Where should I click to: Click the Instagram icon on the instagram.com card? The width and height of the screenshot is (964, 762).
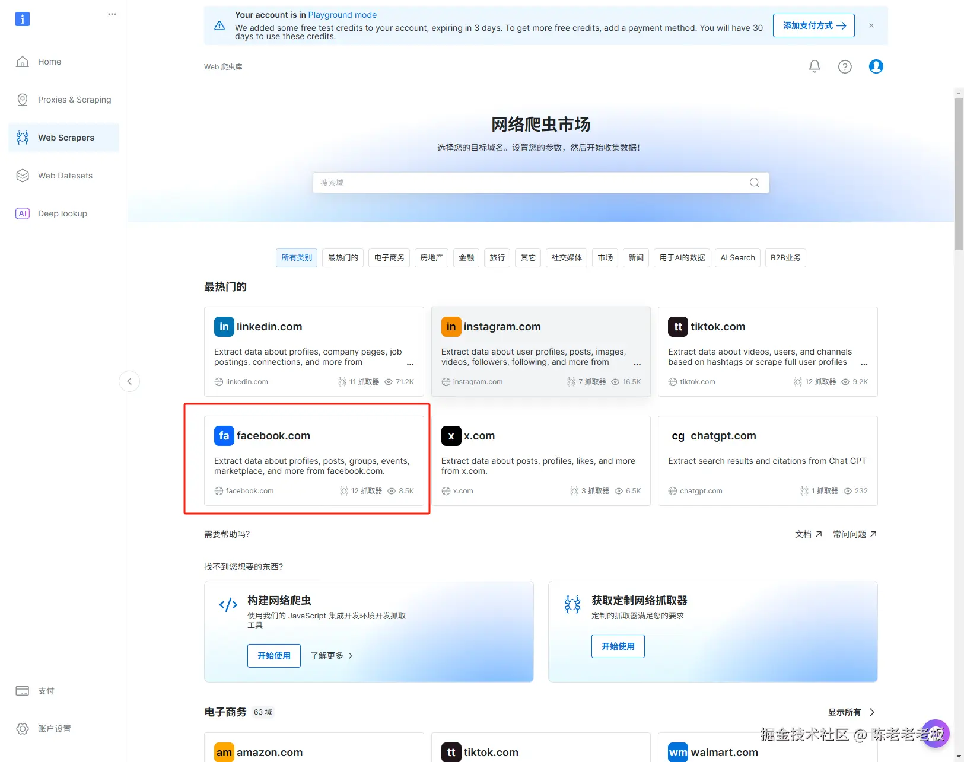[451, 326]
